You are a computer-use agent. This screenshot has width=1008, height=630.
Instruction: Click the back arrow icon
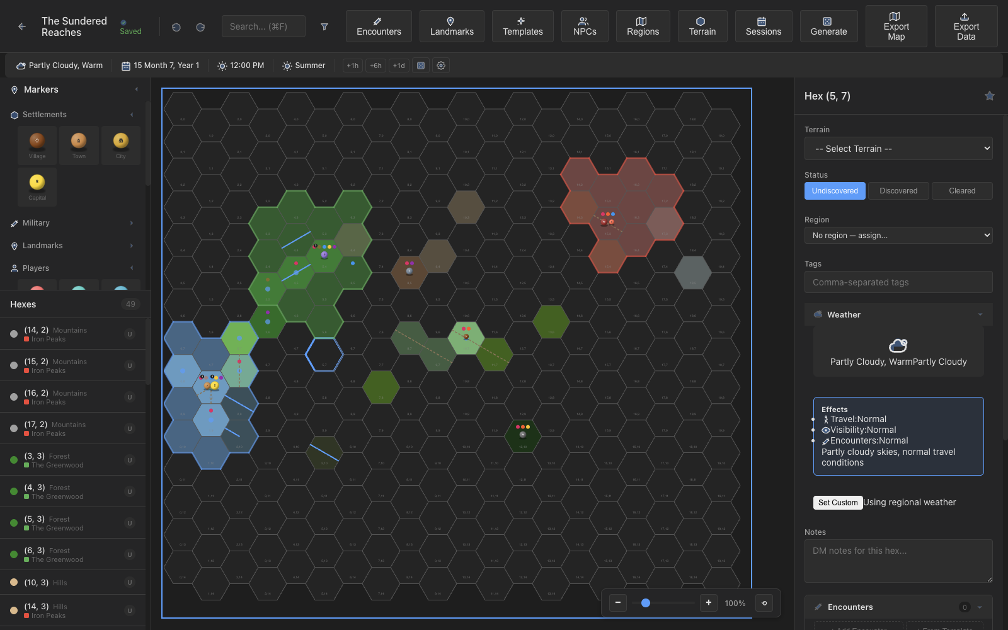pos(22,26)
